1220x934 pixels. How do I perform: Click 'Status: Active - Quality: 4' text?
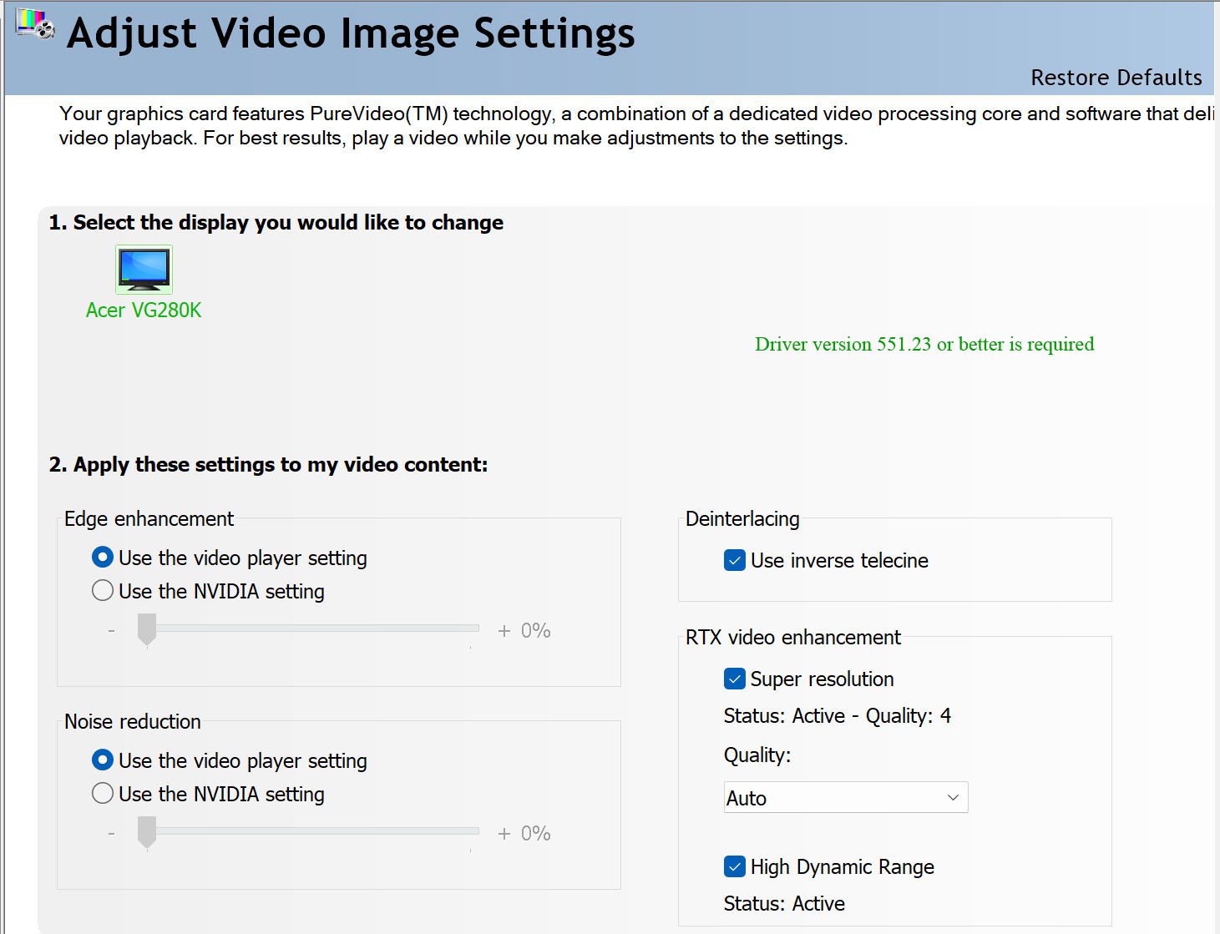[837, 716]
